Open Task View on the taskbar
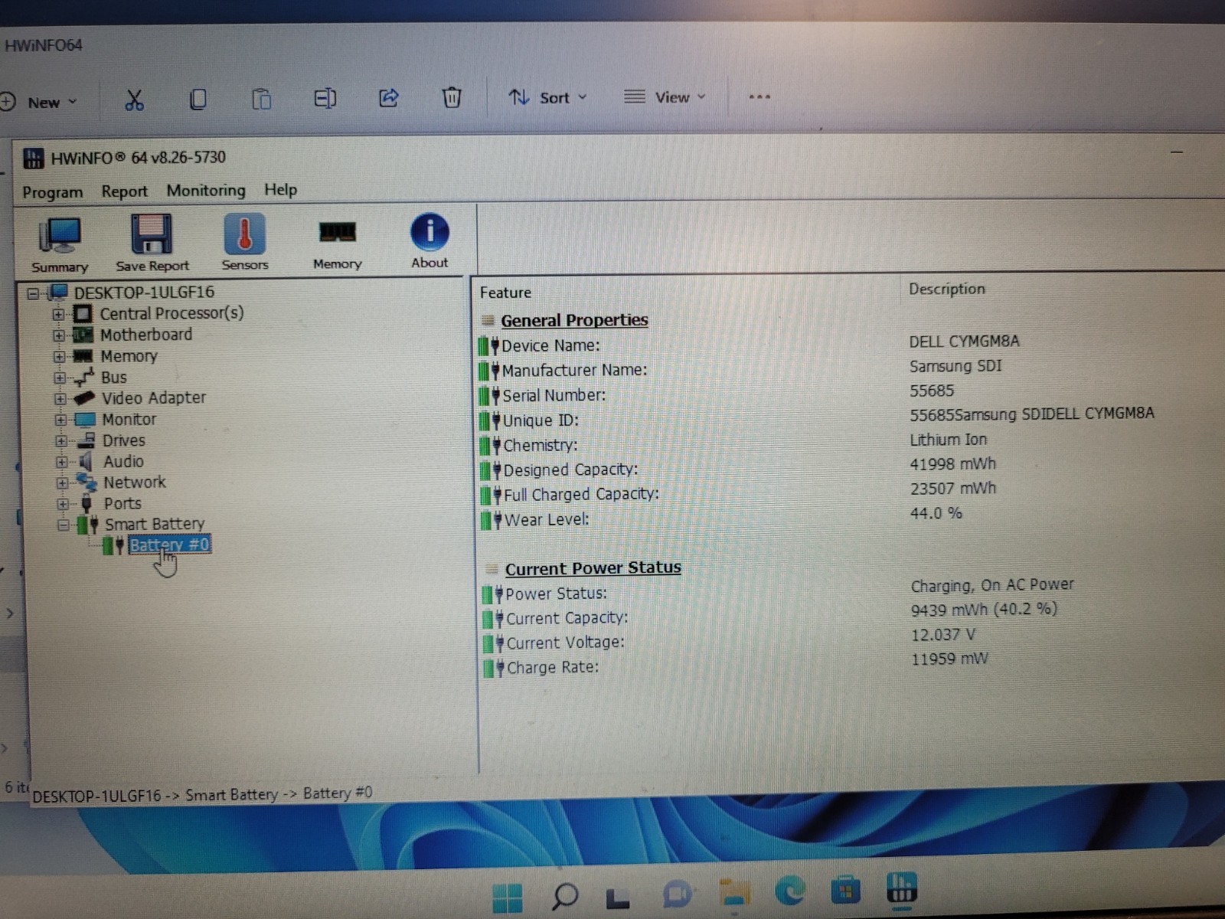The width and height of the screenshot is (1225, 919). [617, 898]
